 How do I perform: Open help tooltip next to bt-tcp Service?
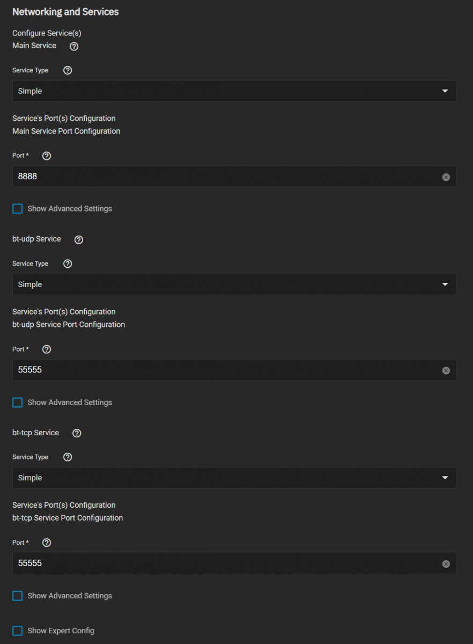click(77, 433)
